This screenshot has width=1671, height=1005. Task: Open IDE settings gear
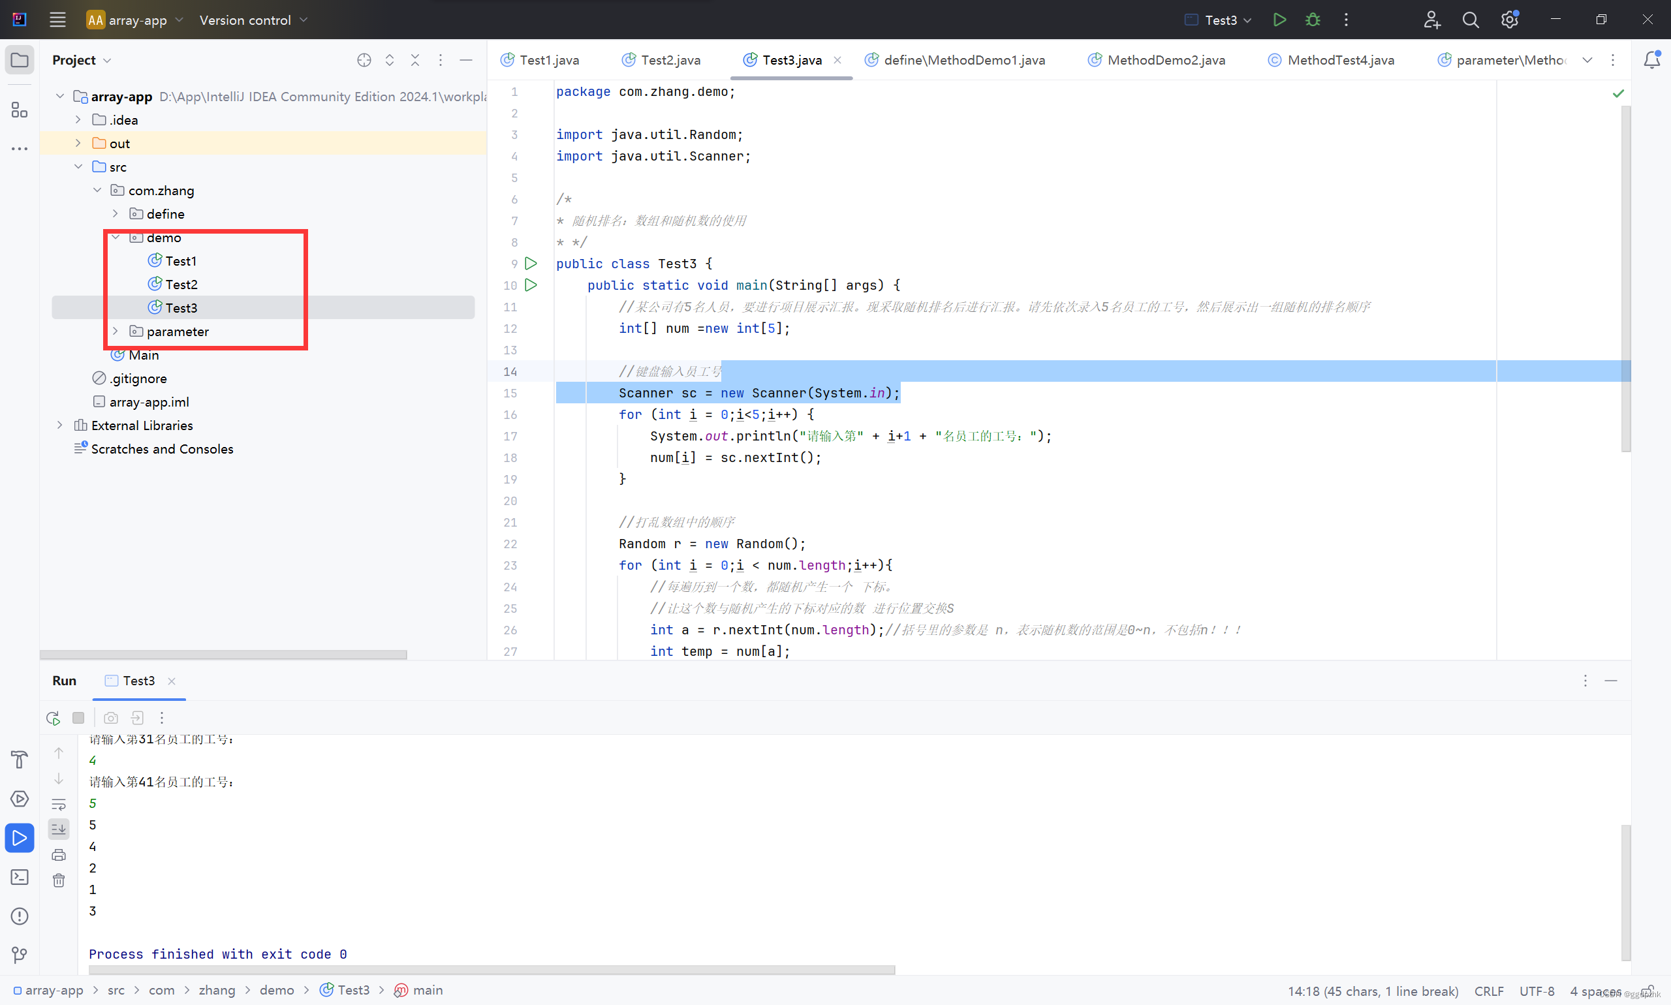tap(1509, 20)
